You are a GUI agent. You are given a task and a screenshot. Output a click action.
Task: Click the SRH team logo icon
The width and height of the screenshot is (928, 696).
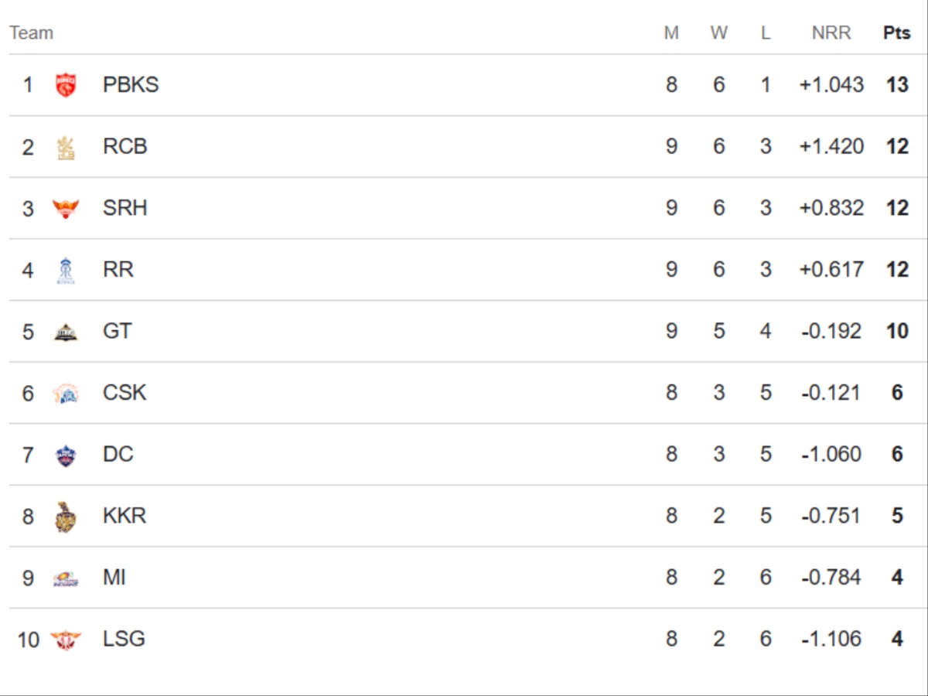click(x=66, y=208)
